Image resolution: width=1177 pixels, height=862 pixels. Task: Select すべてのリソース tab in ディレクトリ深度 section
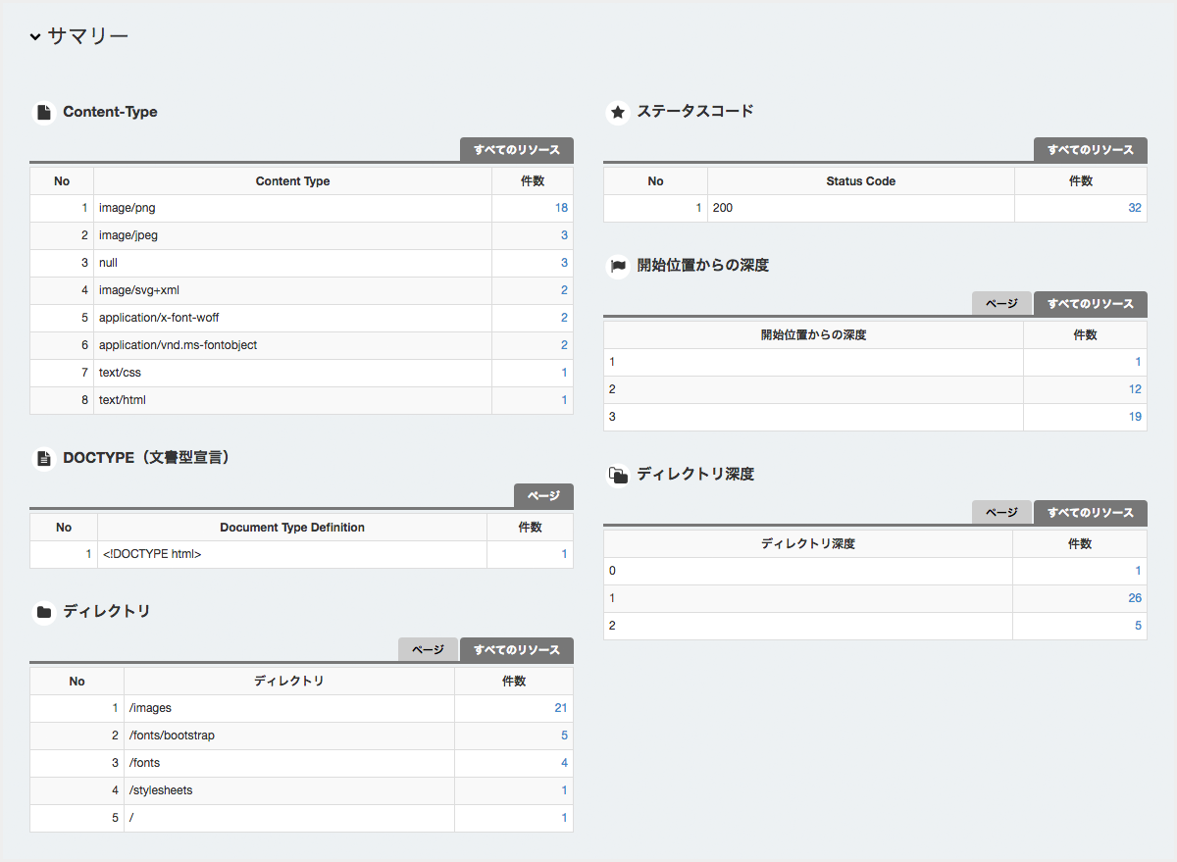tap(1091, 513)
